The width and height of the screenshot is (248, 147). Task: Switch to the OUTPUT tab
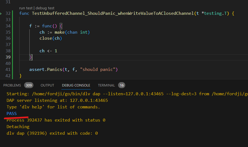[47, 85]
